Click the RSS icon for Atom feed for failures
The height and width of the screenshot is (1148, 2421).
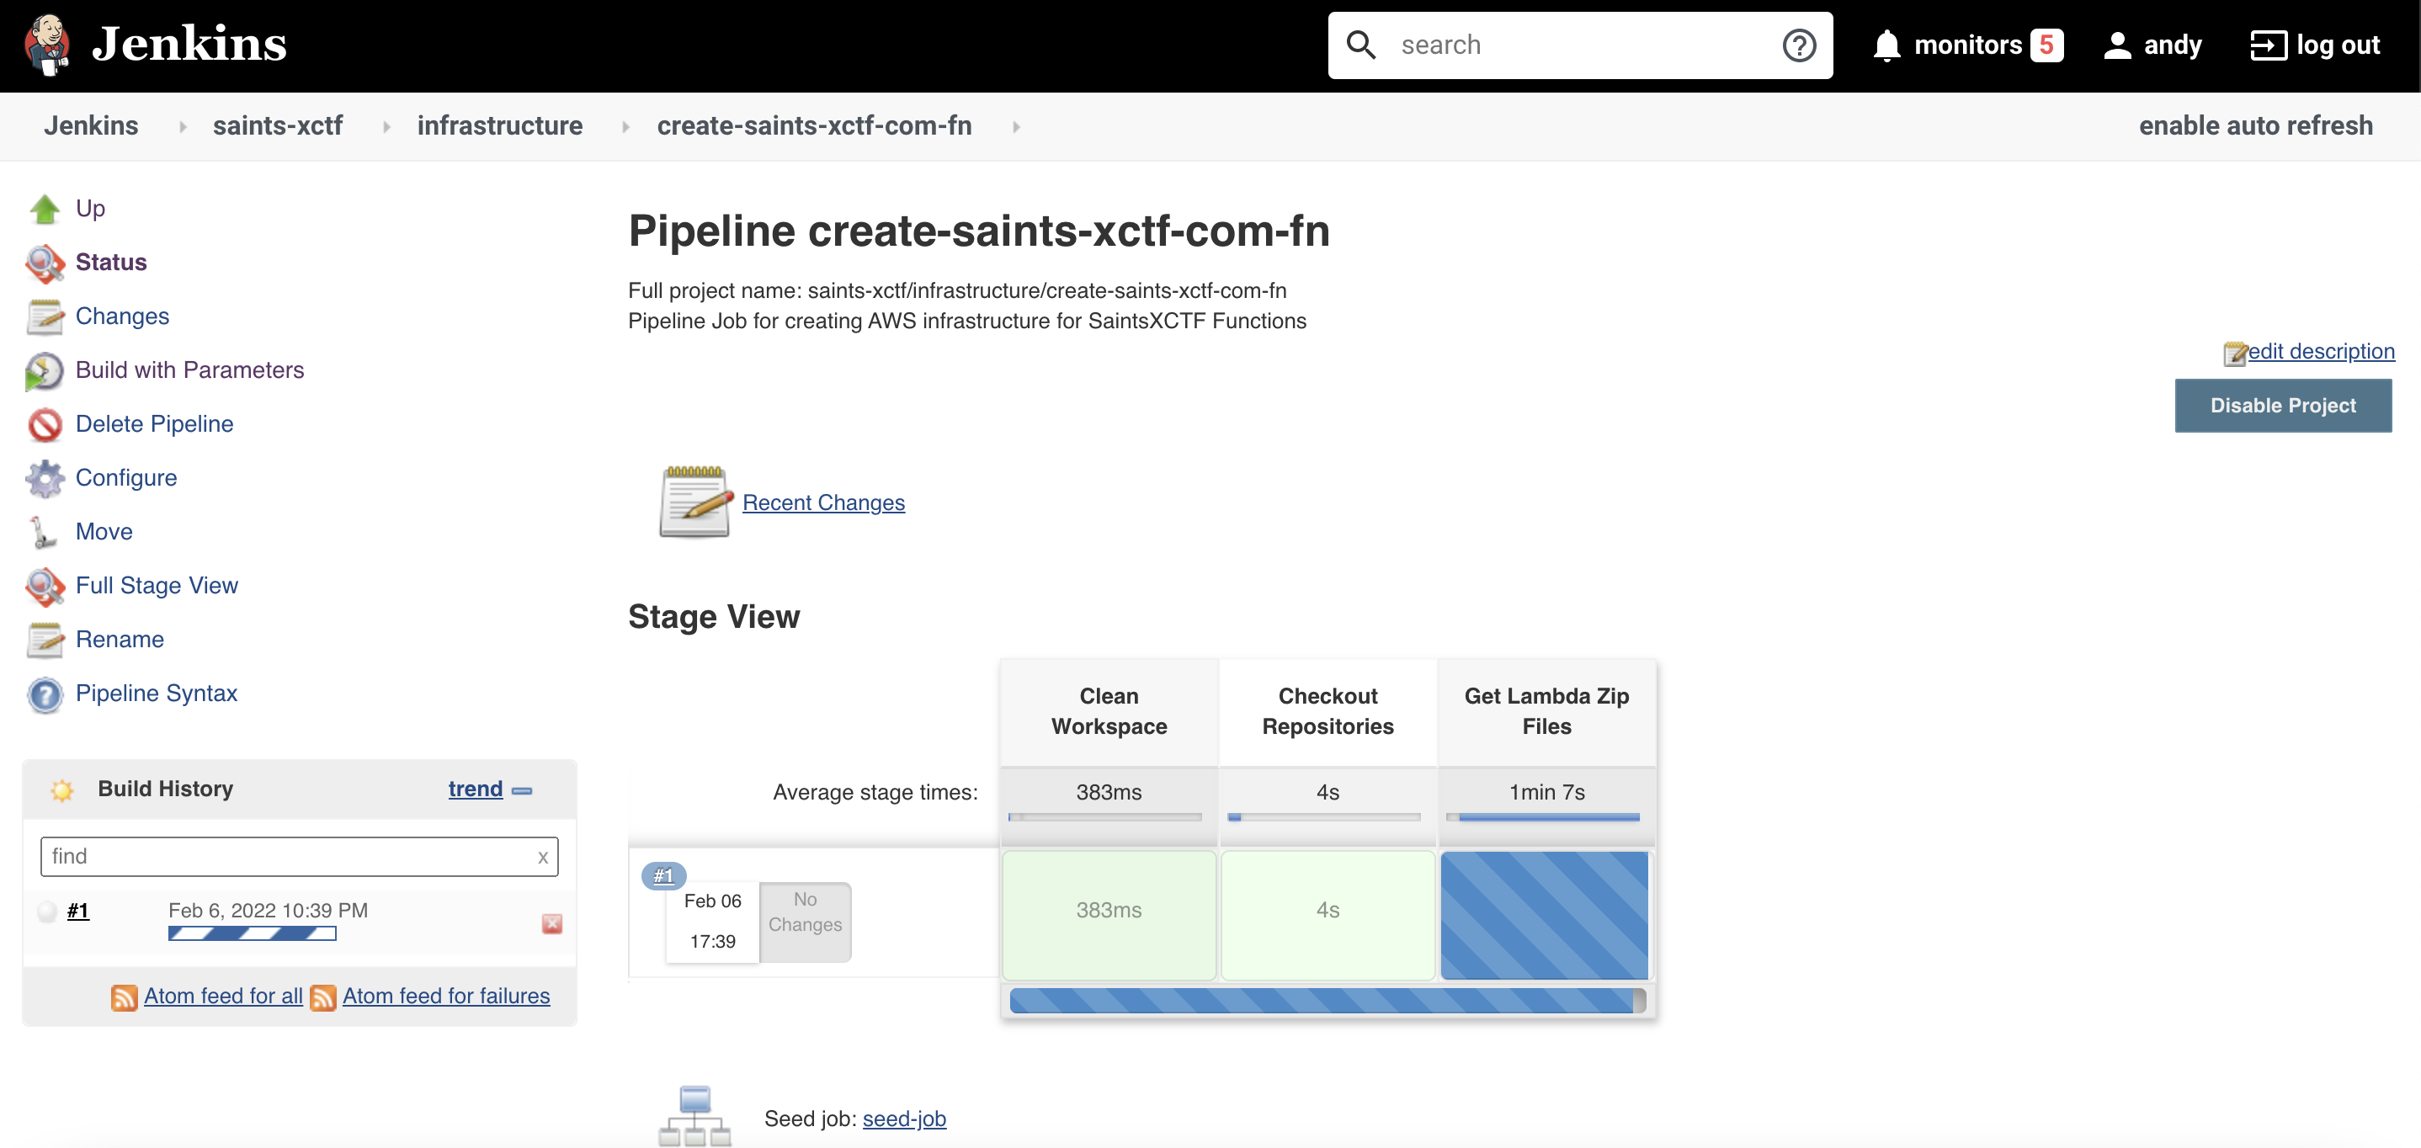(322, 997)
